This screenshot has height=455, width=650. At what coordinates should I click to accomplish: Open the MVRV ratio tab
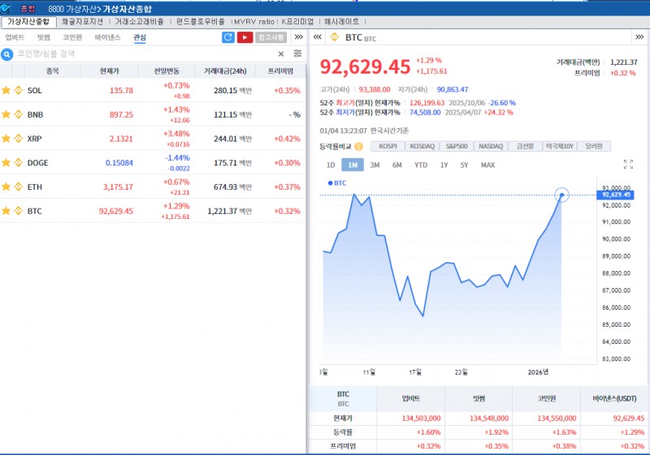[x=254, y=22]
